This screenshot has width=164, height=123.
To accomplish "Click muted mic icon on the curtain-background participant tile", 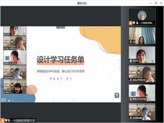I will 131,42.
